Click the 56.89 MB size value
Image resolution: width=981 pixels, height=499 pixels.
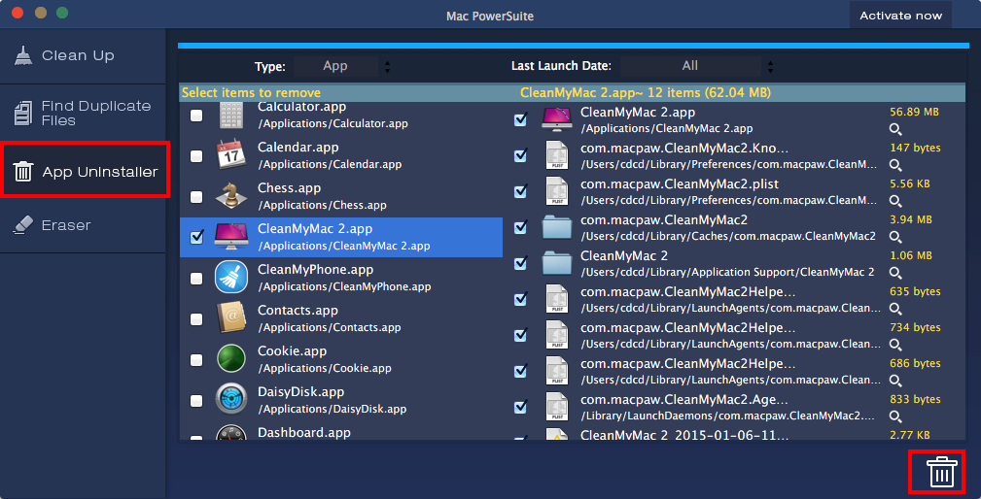pyautogui.click(x=914, y=113)
